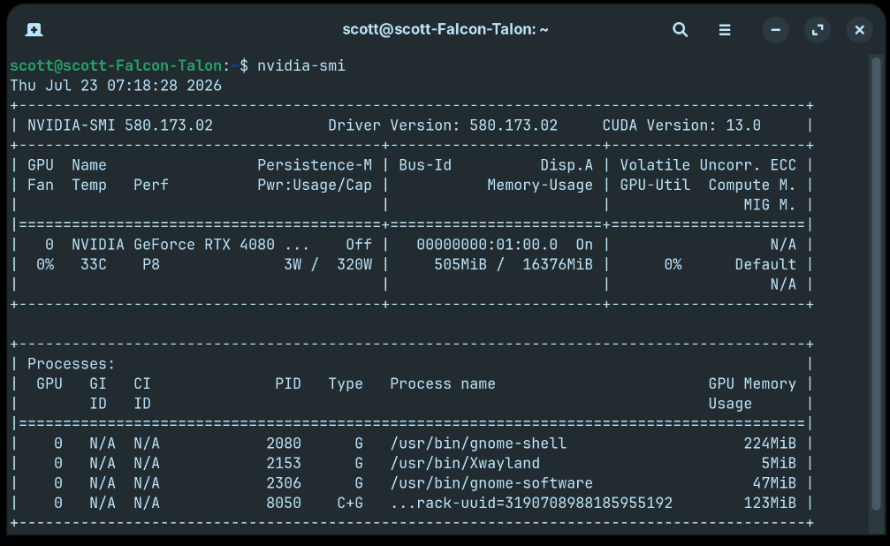Screen dimensions: 890x546
Task: Click PID 2080 in process table
Action: [x=284, y=444]
